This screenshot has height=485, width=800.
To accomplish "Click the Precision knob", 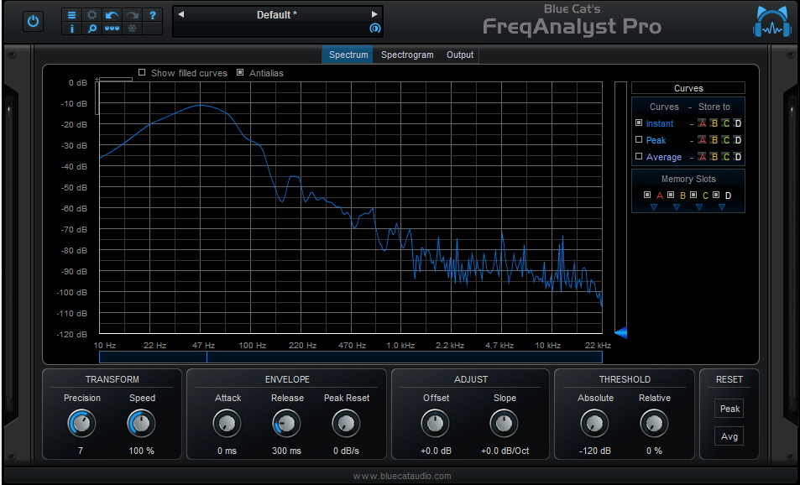I will click(x=81, y=423).
